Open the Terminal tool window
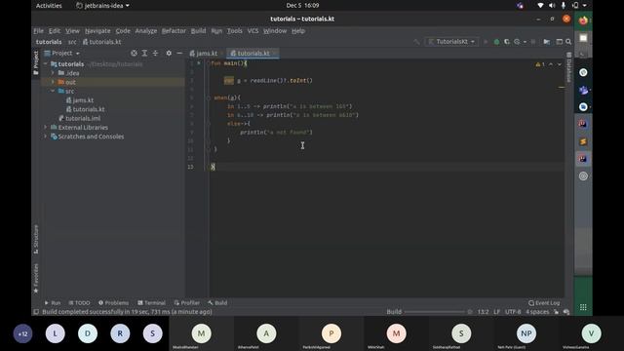Image resolution: width=624 pixels, height=351 pixels. [151, 303]
